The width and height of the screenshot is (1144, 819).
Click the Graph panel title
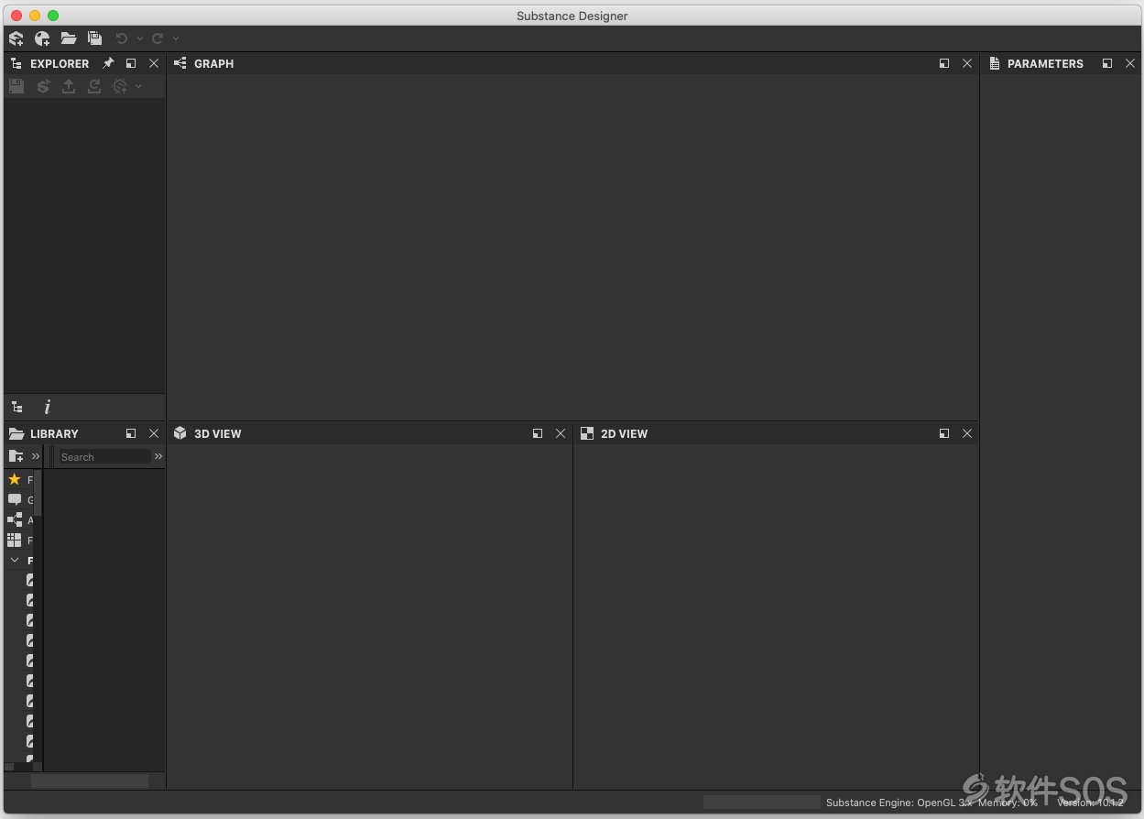pyautogui.click(x=213, y=63)
